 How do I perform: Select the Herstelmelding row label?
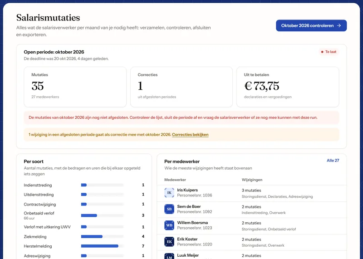(x=38, y=246)
